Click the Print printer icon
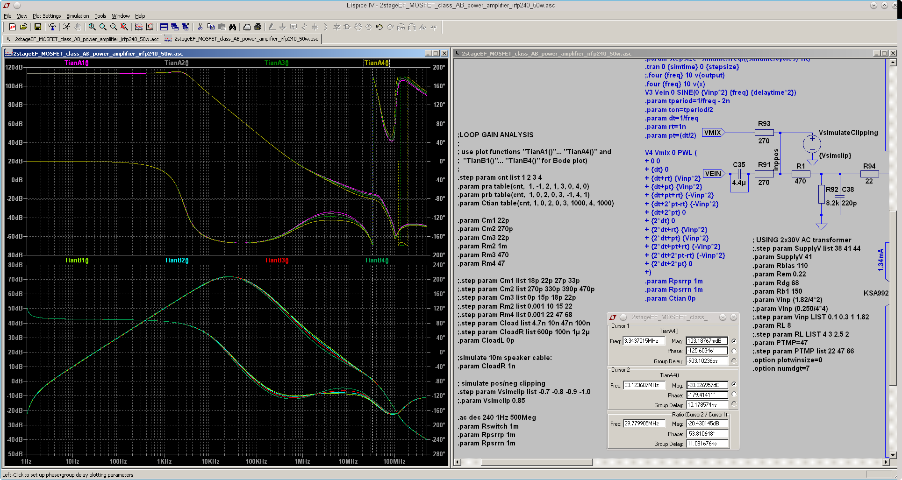 pos(258,27)
